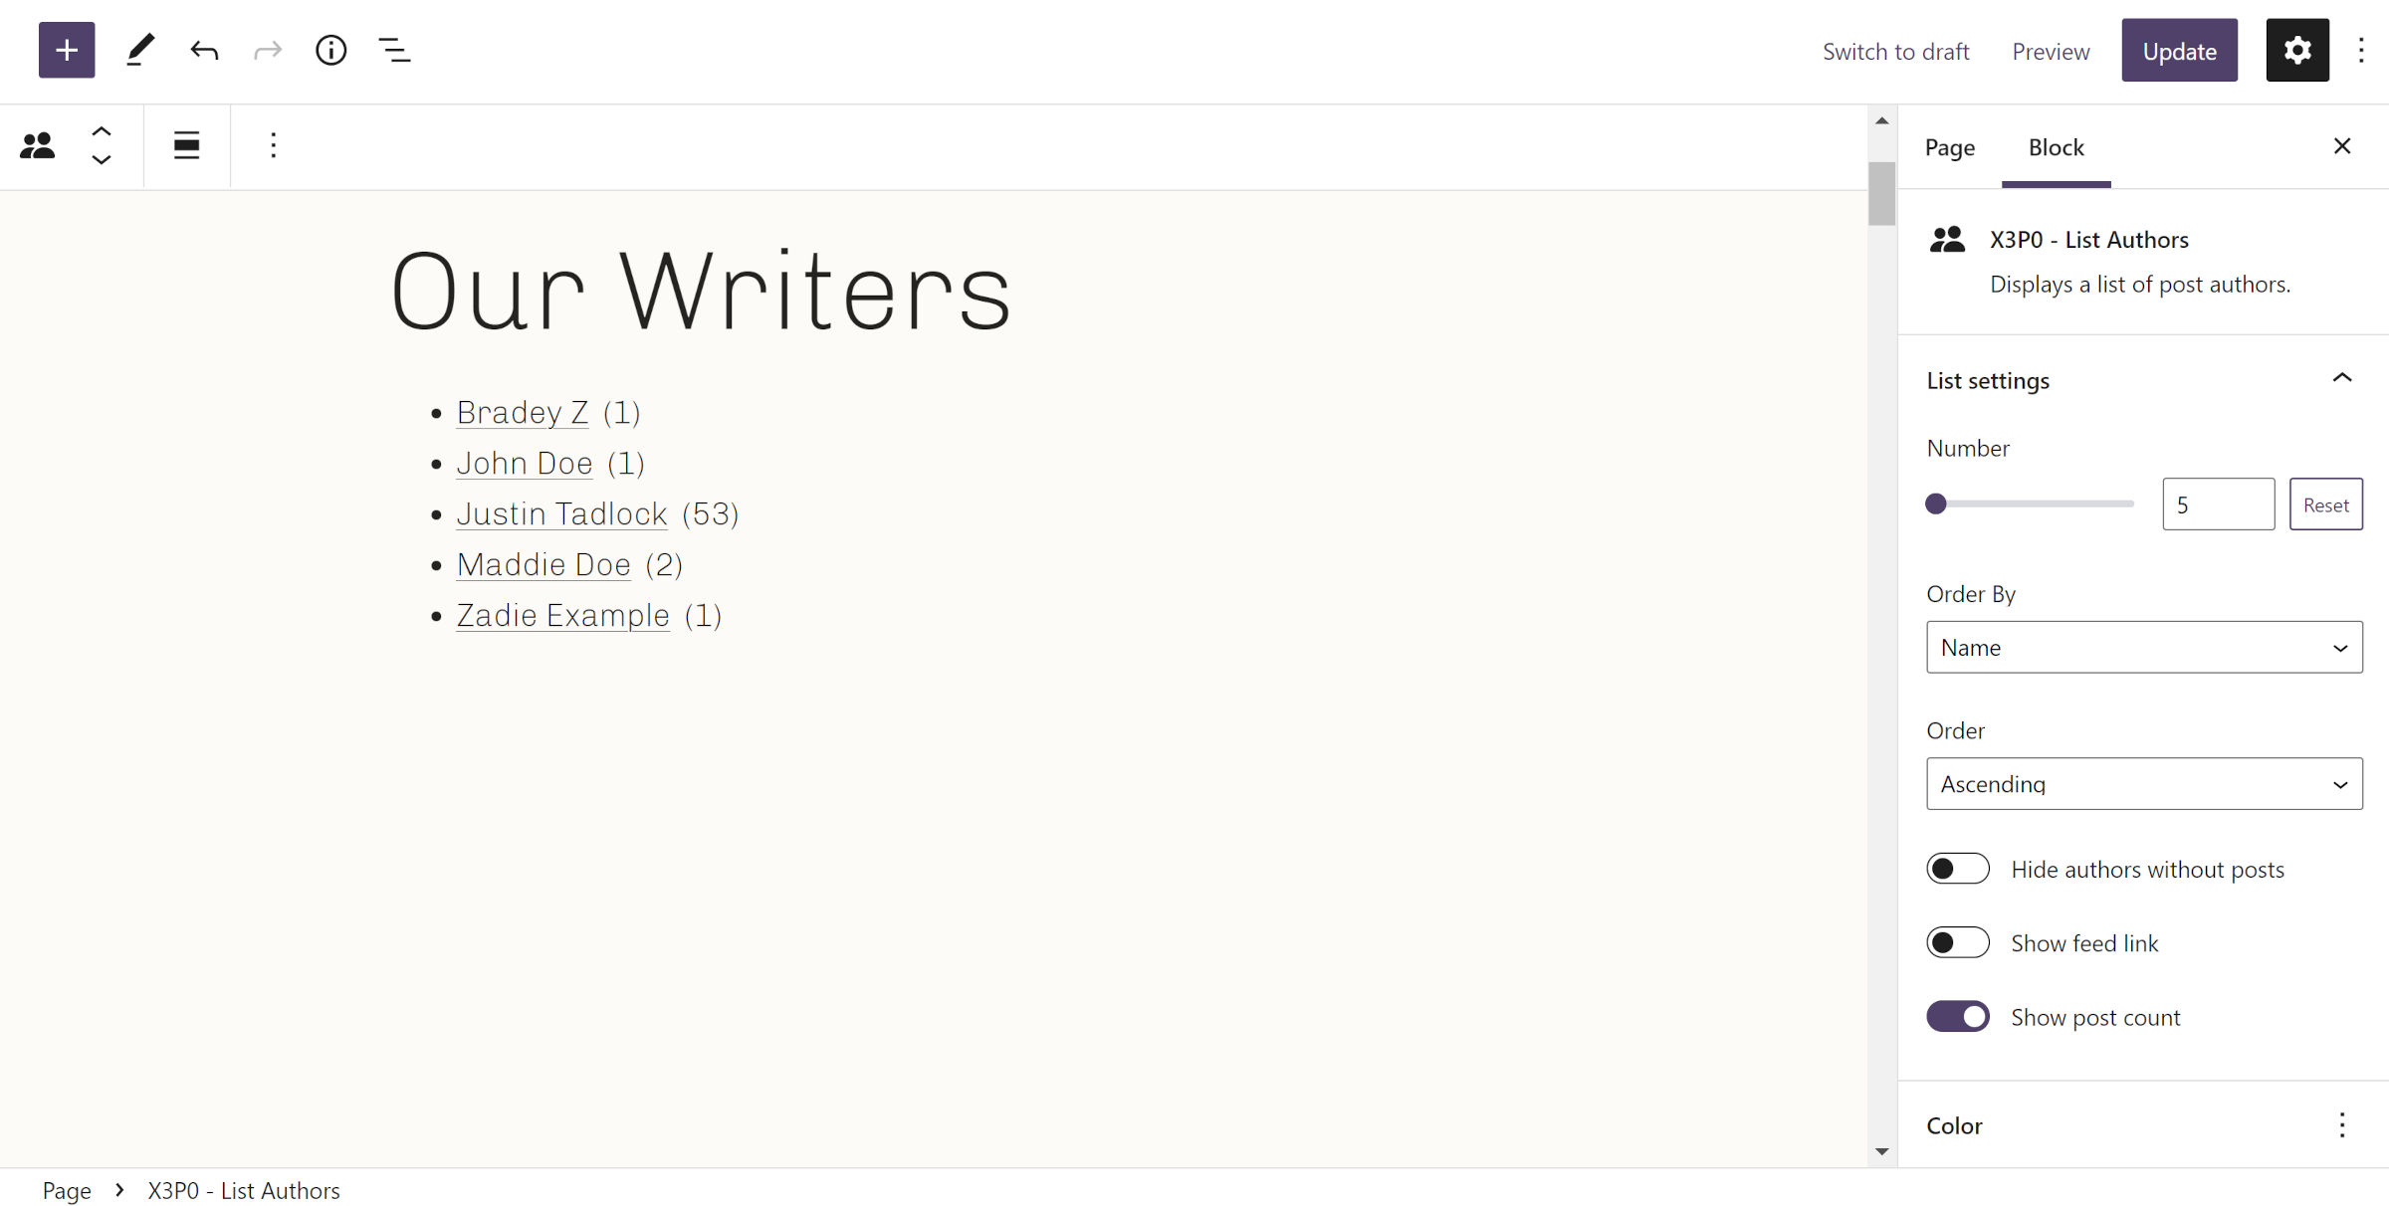The width and height of the screenshot is (2389, 1206).
Task: Open the Order By dropdown
Action: point(2143,647)
